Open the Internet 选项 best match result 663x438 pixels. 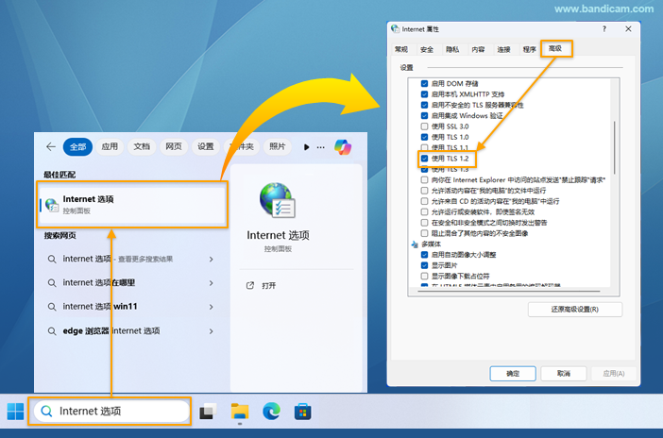[132, 205]
